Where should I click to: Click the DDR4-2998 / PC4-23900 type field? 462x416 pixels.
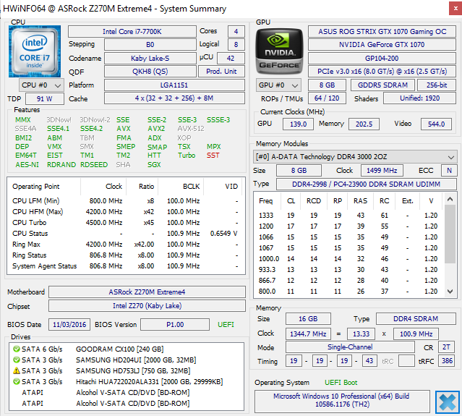point(367,184)
